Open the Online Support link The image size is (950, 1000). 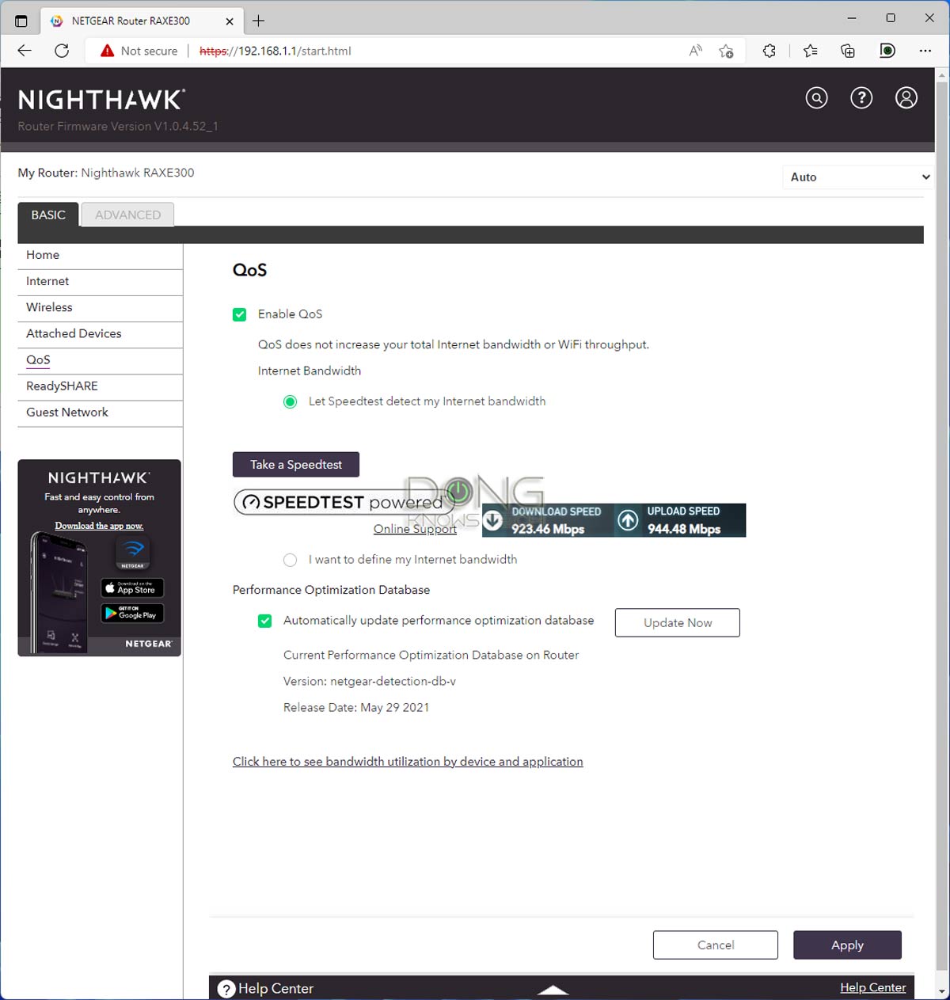(x=415, y=529)
